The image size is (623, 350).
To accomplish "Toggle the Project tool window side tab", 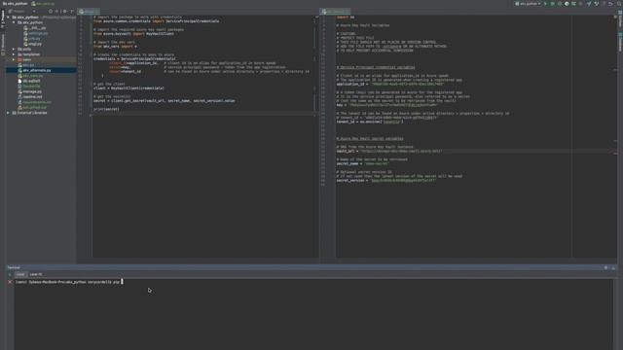I will click(2, 18).
